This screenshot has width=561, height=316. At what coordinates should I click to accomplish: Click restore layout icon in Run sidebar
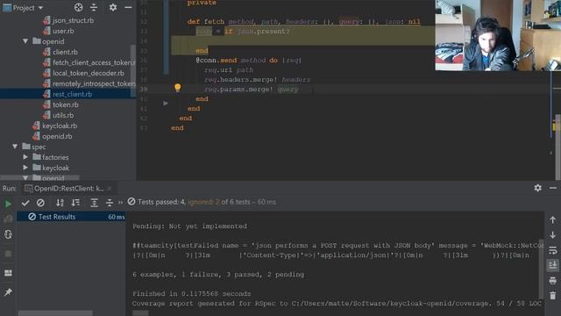[8, 273]
